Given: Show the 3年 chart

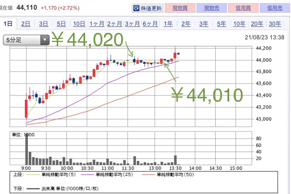Looking at the screenshot, I should pyautogui.click(x=204, y=24).
